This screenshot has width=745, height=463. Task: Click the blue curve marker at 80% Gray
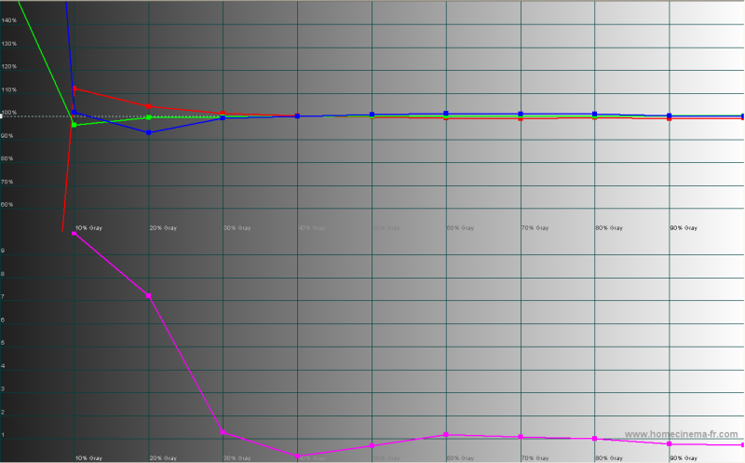tap(595, 114)
